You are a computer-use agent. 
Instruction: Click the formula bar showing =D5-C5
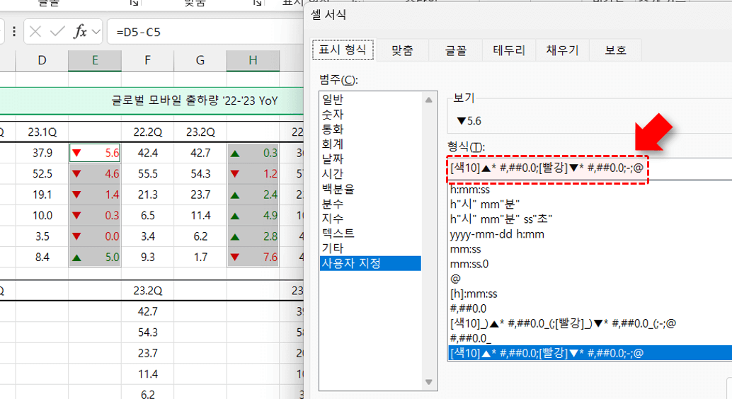205,32
